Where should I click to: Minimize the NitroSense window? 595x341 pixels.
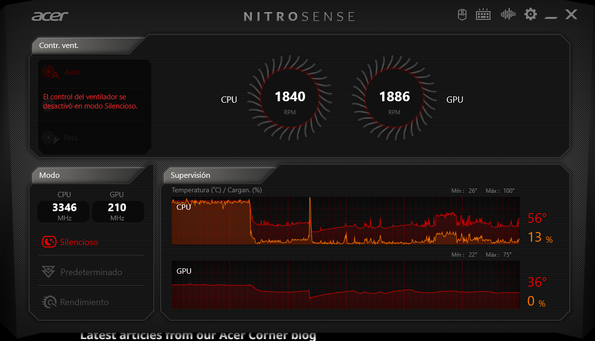pos(551,17)
